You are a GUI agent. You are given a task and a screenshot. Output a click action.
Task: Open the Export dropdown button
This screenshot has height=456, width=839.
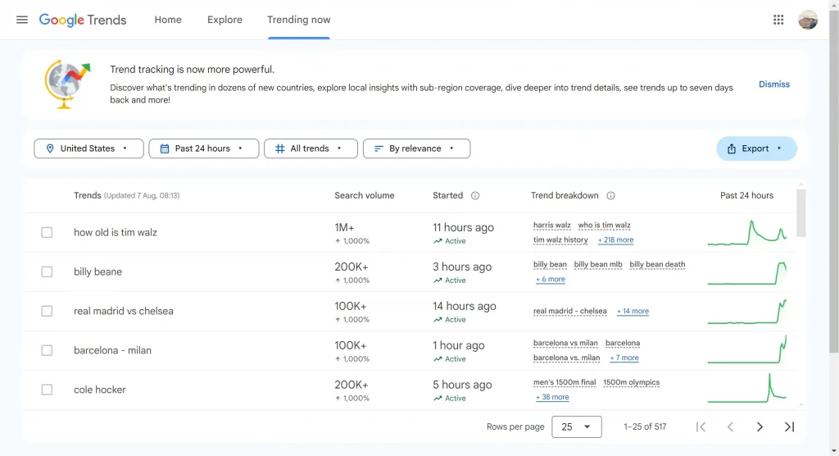(x=756, y=148)
